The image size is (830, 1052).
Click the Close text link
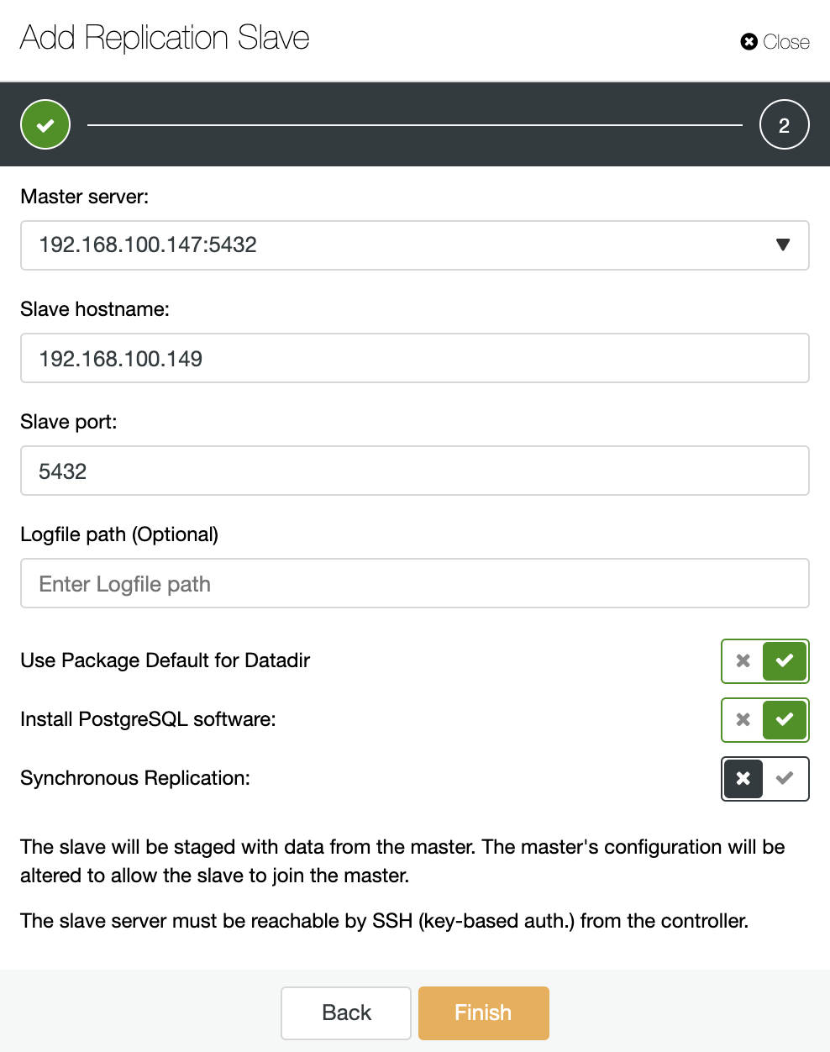click(786, 42)
